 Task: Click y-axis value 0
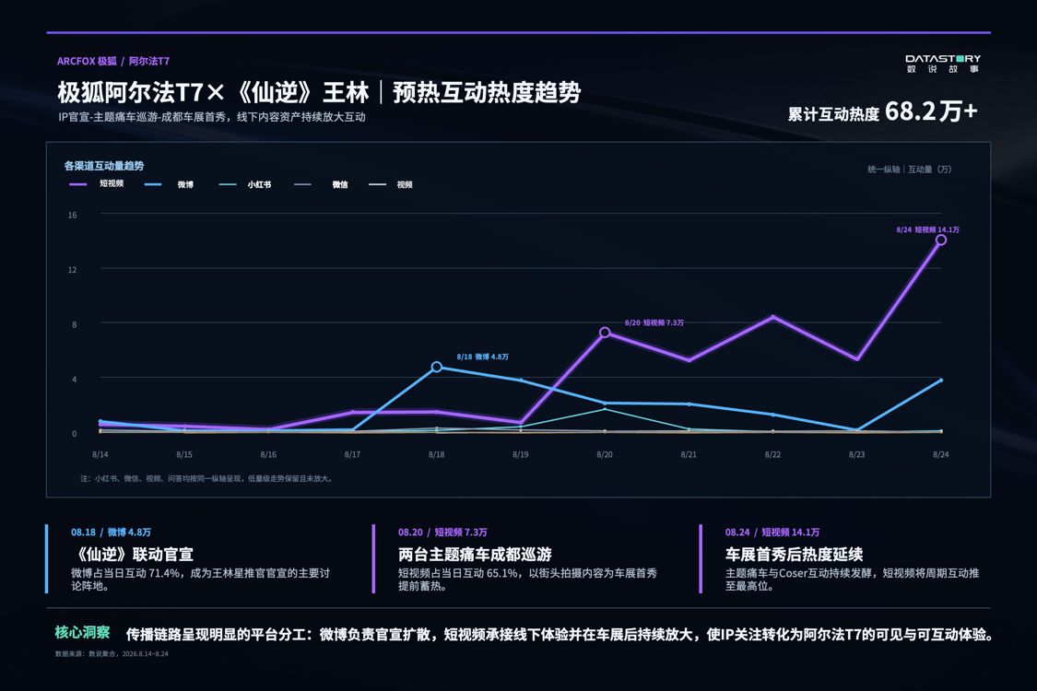(x=74, y=434)
